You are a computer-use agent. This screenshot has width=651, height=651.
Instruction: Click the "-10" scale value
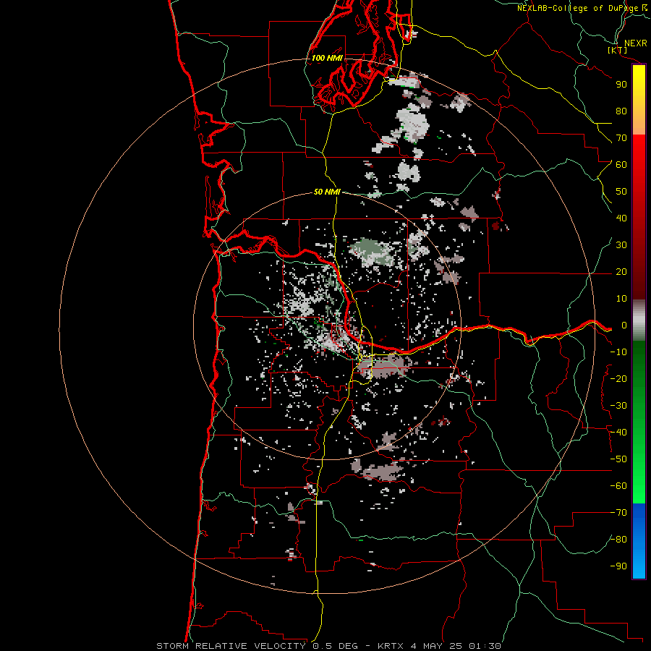tap(618, 352)
